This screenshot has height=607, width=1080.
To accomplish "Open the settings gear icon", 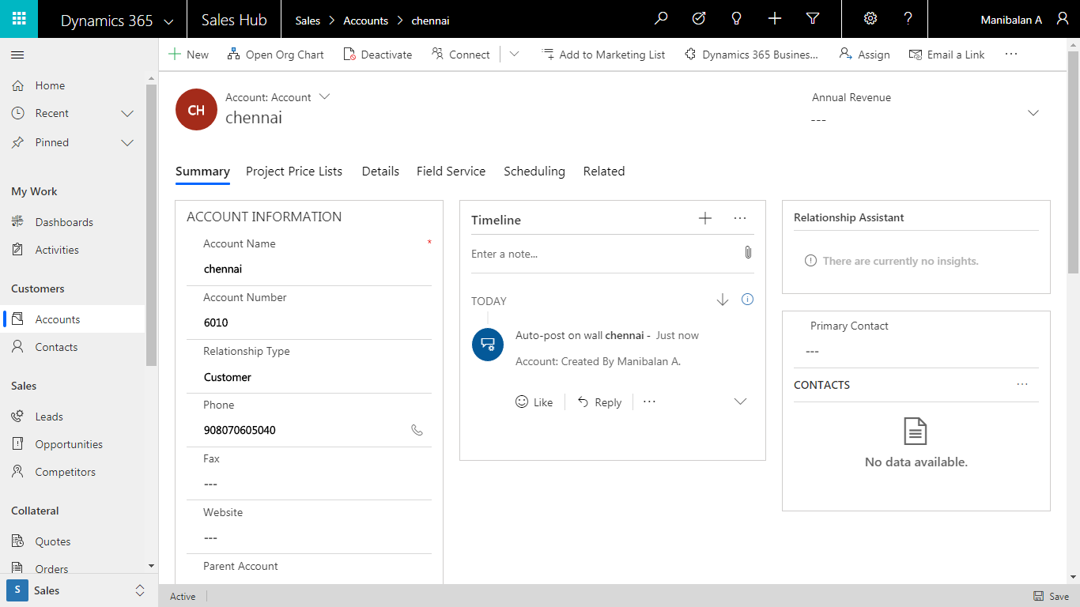I will [870, 19].
